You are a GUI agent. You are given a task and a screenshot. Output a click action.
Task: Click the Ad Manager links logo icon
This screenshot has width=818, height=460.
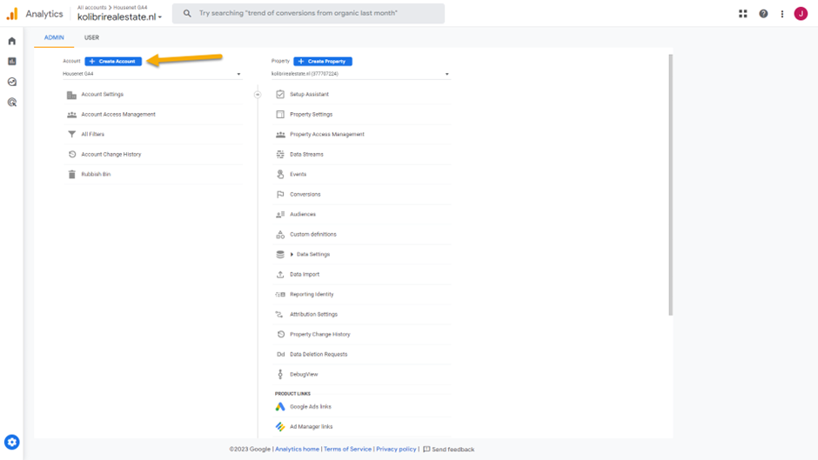point(280,427)
